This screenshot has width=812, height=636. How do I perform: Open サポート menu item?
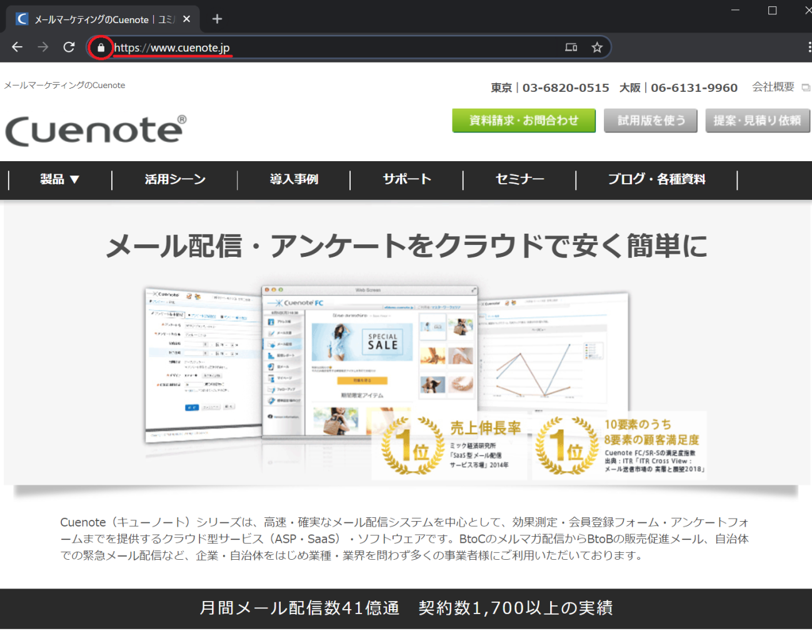[x=407, y=179]
